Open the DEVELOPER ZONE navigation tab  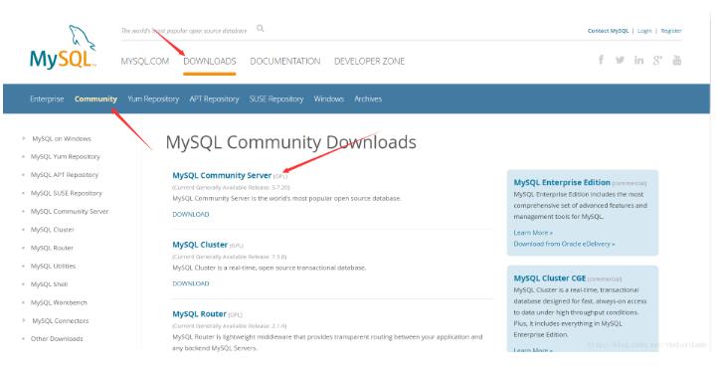[369, 62]
